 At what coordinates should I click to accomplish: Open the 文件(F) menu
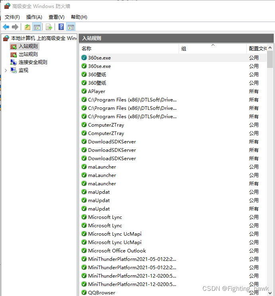[12, 17]
